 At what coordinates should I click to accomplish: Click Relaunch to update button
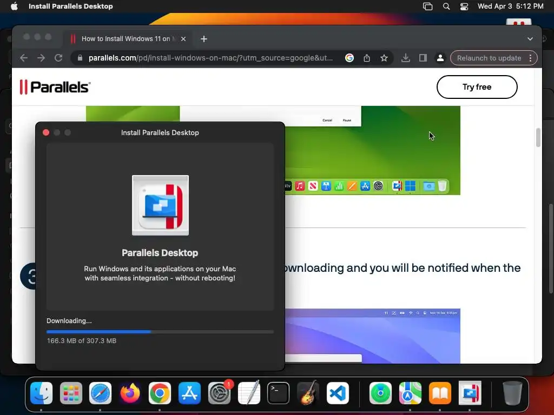coord(489,58)
